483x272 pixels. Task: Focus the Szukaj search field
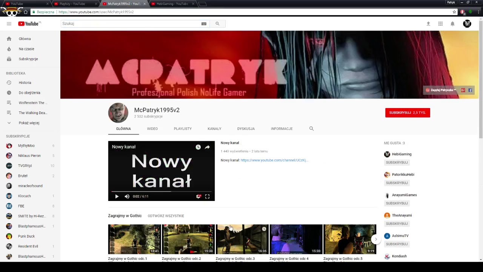(x=130, y=24)
